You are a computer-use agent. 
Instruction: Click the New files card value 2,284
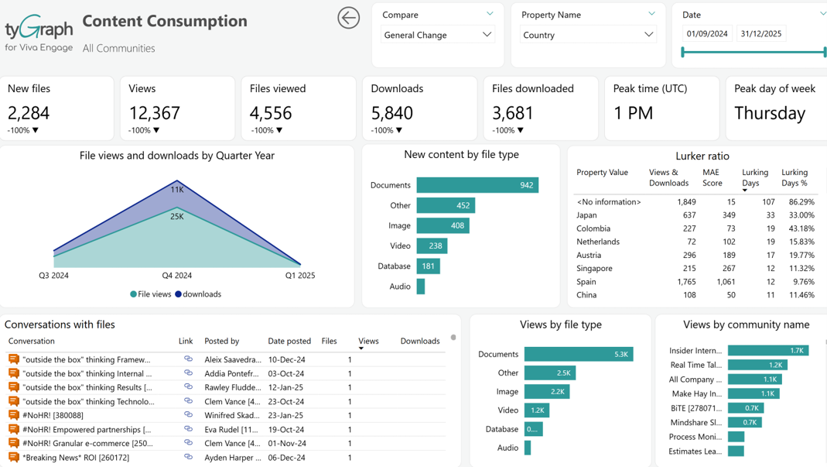coord(29,113)
